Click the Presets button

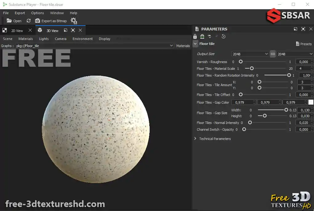coord(304,44)
